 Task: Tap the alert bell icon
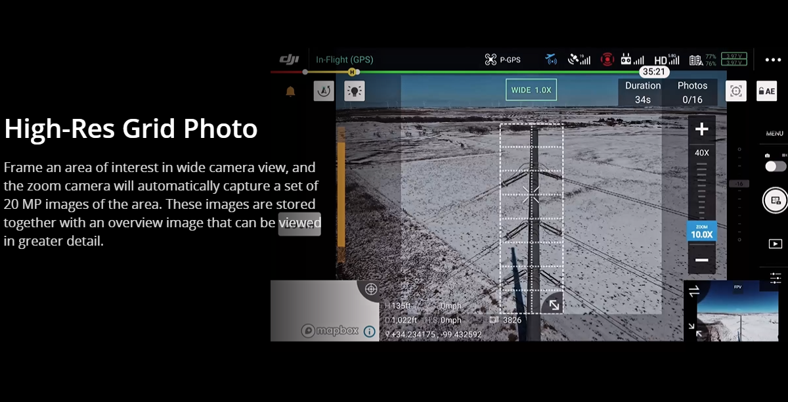(x=290, y=91)
